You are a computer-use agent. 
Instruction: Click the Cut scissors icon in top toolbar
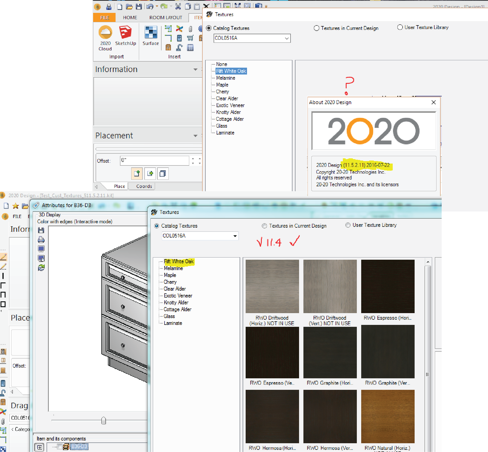click(x=178, y=7)
